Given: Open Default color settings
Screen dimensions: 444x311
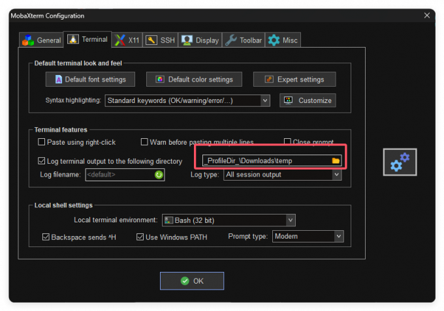Looking at the screenshot, I should click(x=194, y=80).
